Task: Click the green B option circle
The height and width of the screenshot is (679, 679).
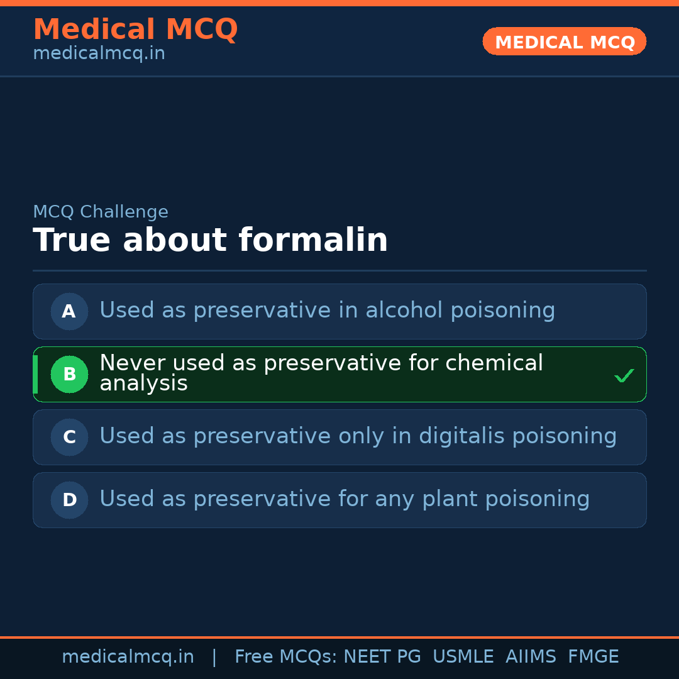Action: (x=69, y=374)
